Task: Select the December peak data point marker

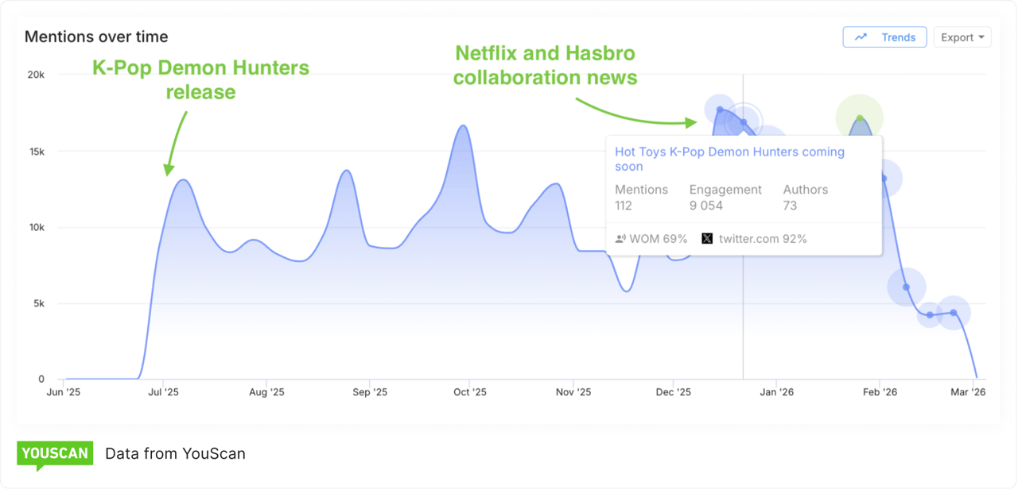Action: pyautogui.click(x=718, y=108)
